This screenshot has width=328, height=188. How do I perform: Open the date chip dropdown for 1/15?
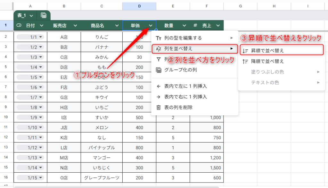(x=41, y=178)
